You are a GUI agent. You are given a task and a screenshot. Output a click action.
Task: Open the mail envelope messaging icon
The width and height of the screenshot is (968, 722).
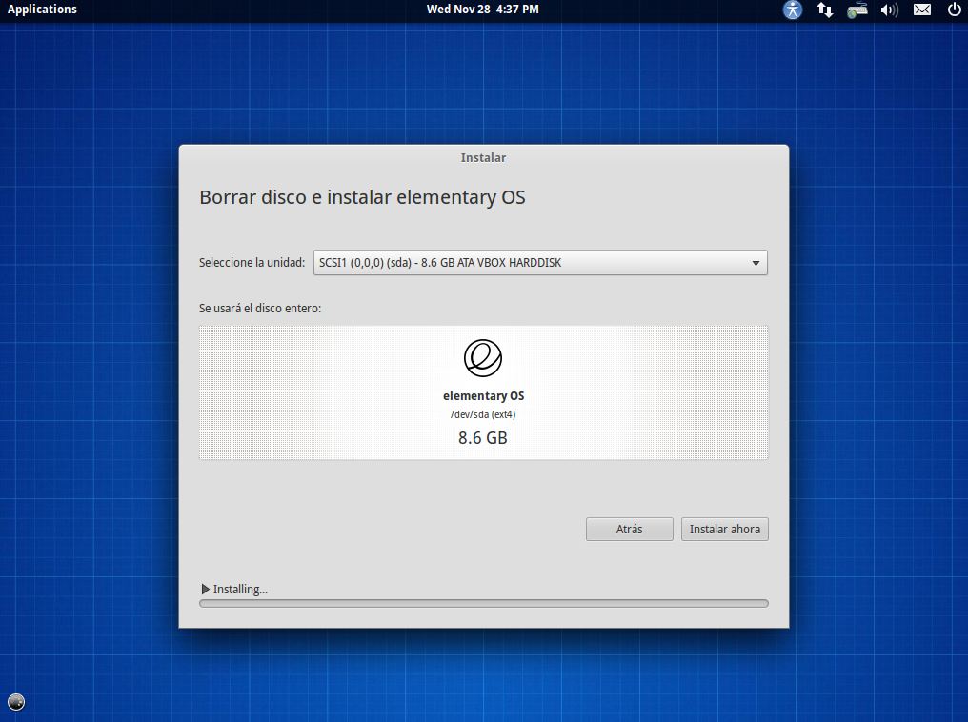[x=922, y=10]
